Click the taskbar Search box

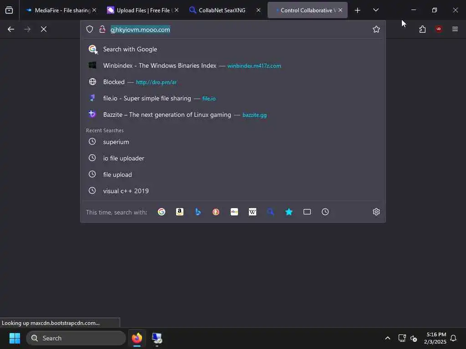pyautogui.click(x=76, y=338)
